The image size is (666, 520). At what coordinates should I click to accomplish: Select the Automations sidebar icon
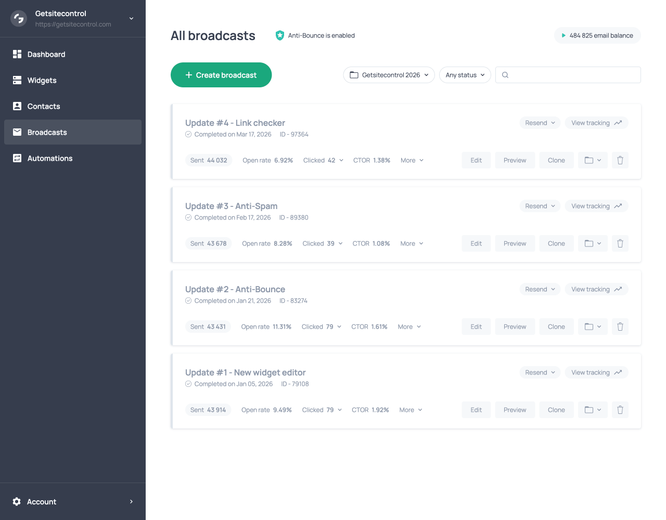17,158
